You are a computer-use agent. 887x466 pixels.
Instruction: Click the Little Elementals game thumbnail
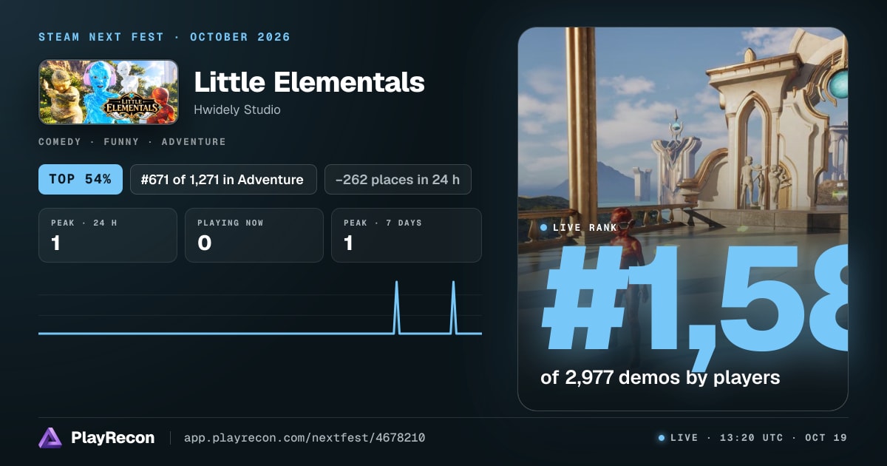(109, 92)
